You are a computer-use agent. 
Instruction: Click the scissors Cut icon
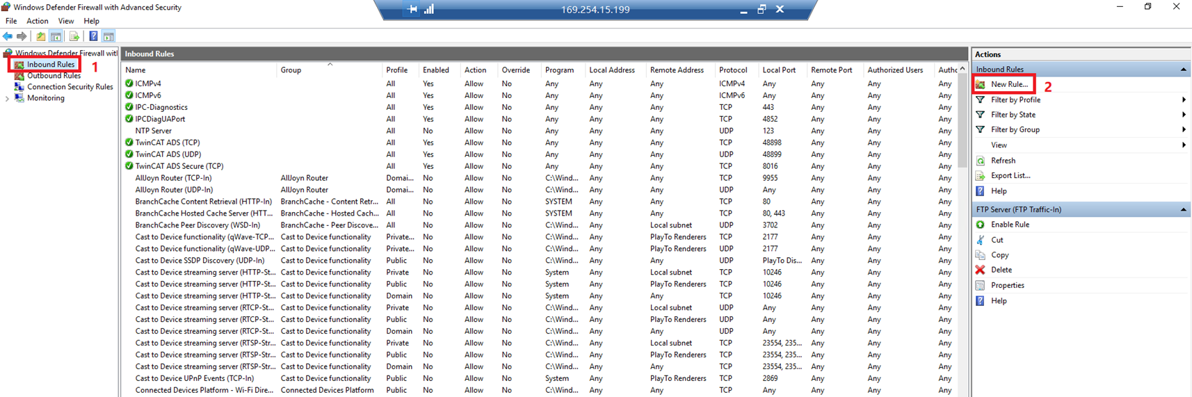(x=981, y=240)
